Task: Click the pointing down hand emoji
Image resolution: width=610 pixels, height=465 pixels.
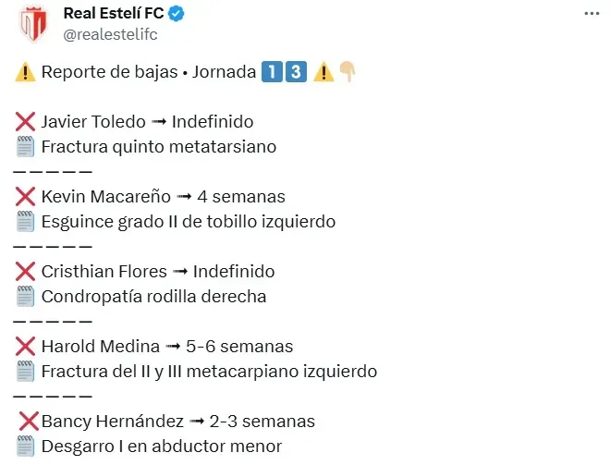Action: coord(348,72)
